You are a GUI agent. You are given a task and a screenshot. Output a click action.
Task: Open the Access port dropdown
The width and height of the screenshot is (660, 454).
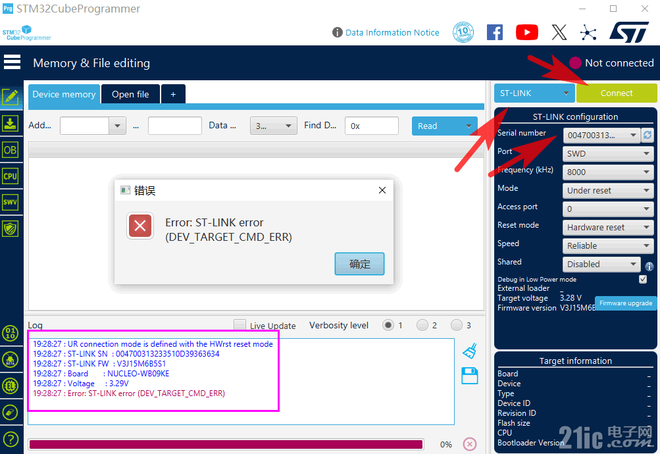click(608, 209)
